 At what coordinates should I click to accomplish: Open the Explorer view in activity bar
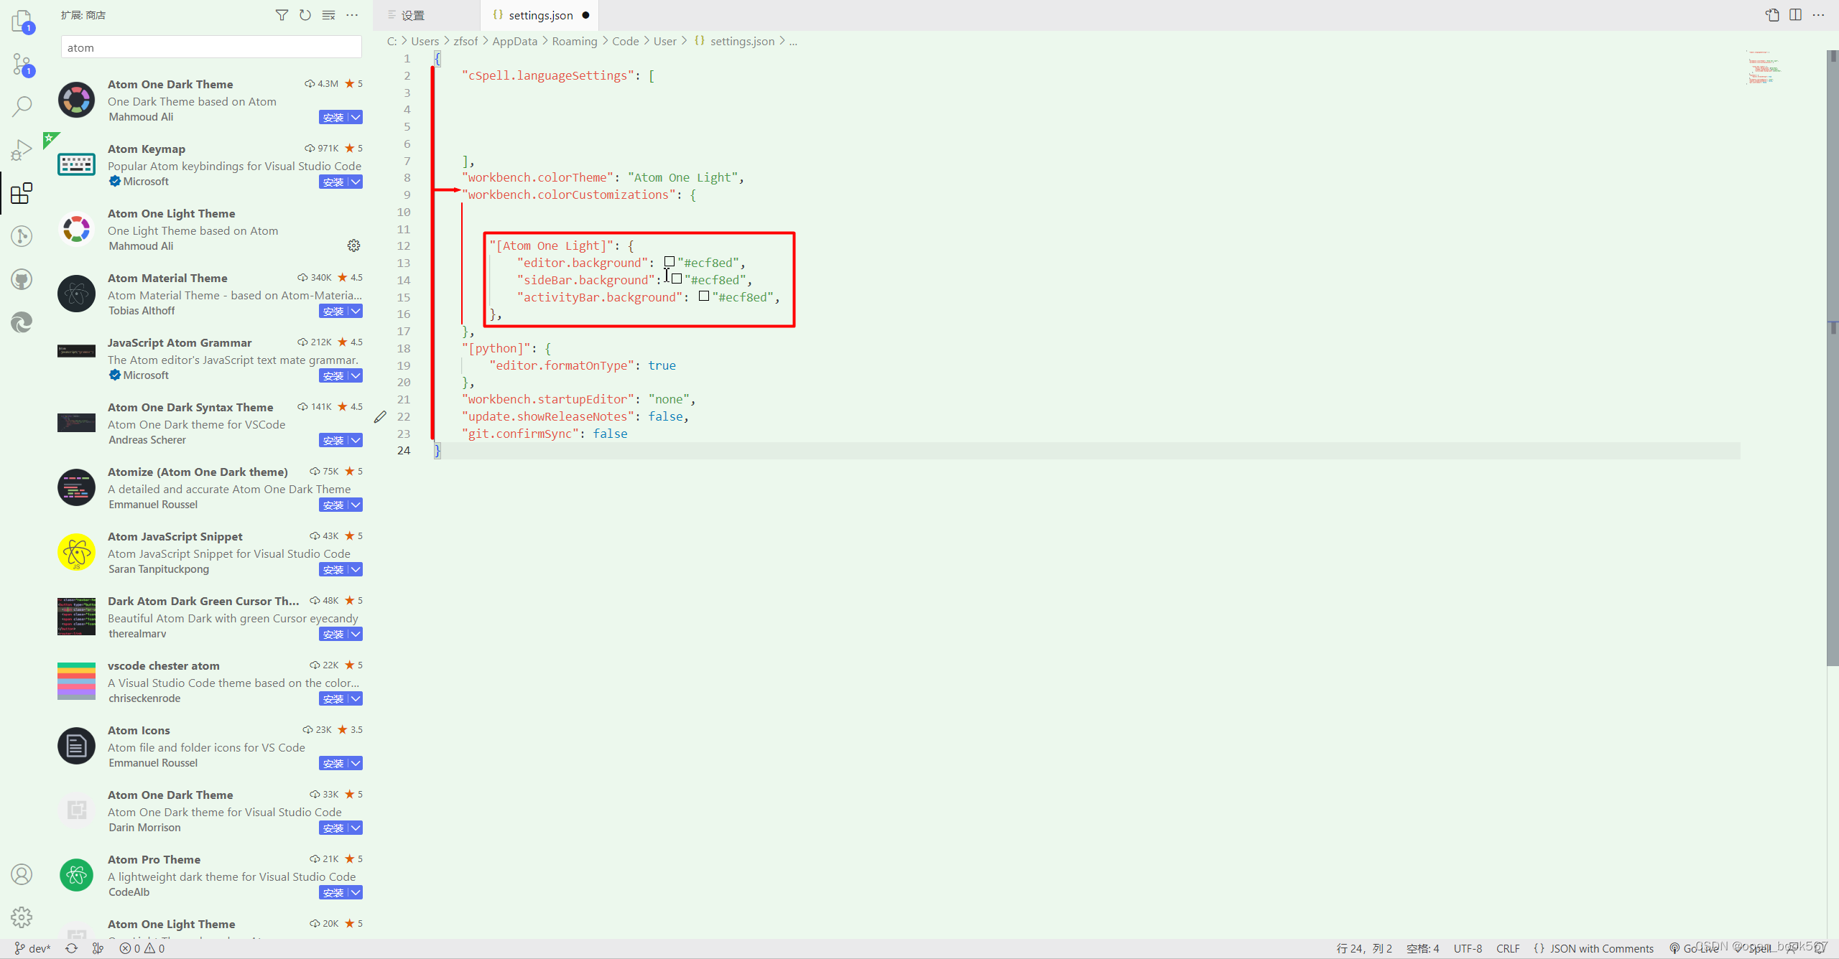coord(22,22)
